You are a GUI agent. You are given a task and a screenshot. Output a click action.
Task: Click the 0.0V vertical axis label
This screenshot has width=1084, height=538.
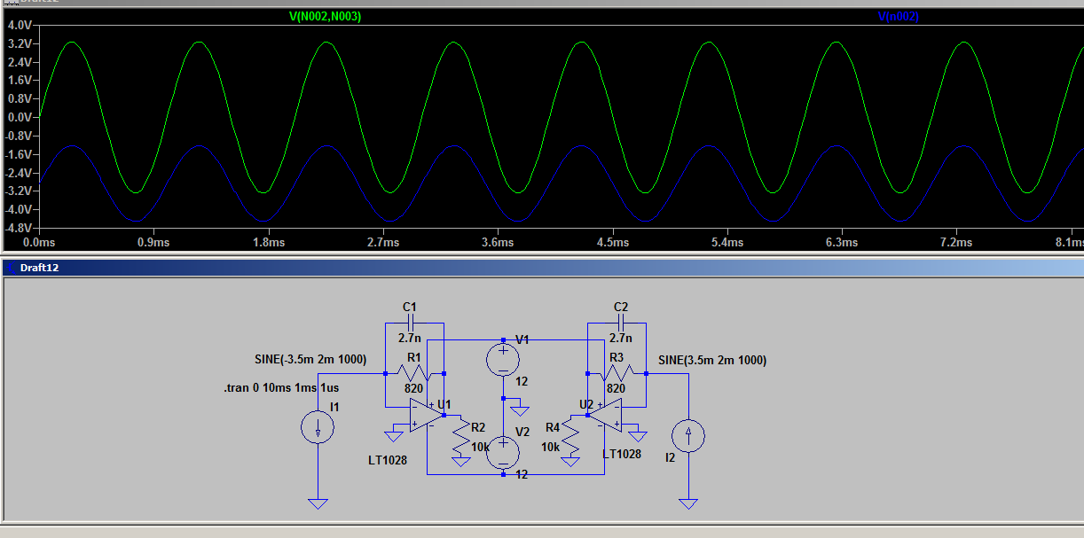(x=19, y=117)
